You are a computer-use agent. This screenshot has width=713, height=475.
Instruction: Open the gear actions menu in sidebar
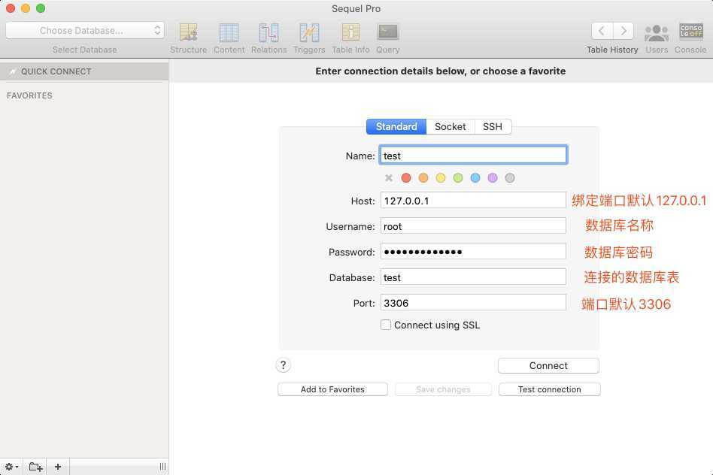click(11, 467)
